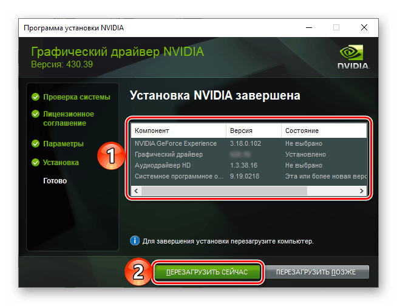Select Параметры step label

[x=63, y=144]
